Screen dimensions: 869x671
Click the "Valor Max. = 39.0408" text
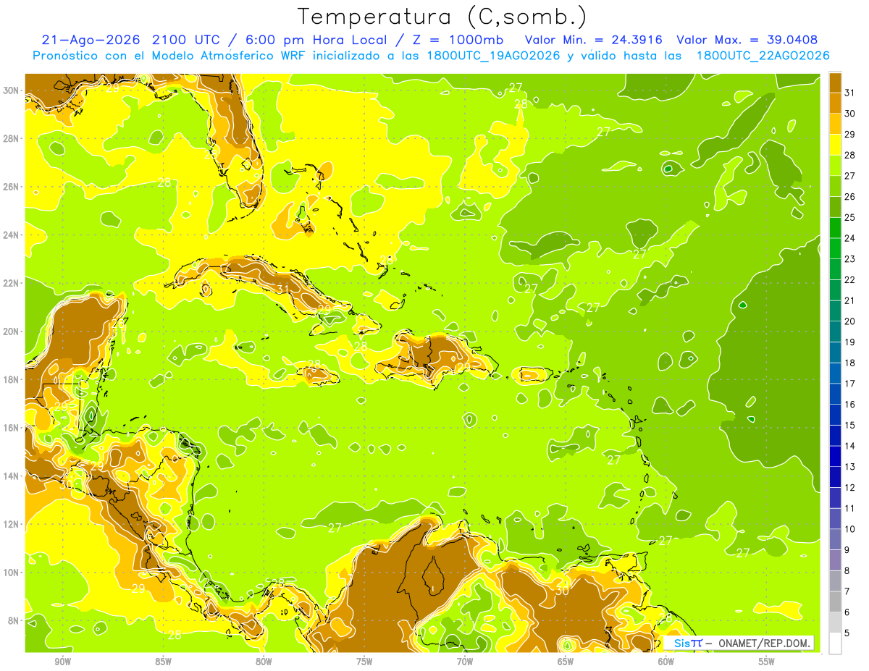tap(747, 40)
